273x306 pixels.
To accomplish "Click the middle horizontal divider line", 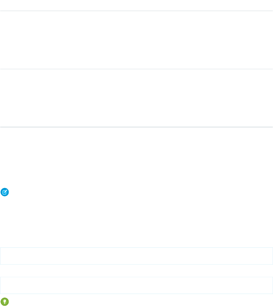I will pos(136,69).
